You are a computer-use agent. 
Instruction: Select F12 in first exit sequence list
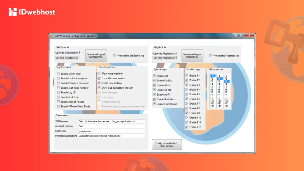[213, 106]
